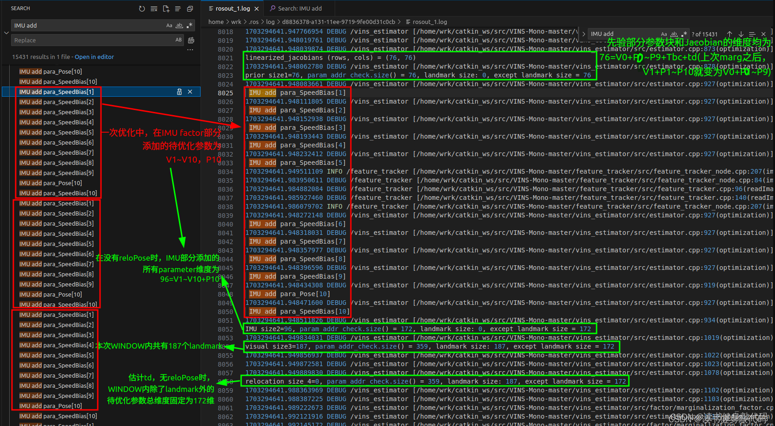Select .ros folder in breadcrumb
Screen dimensions: 775x426
[x=254, y=22]
